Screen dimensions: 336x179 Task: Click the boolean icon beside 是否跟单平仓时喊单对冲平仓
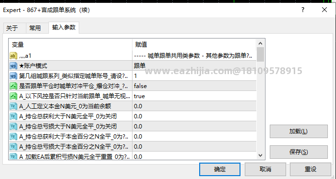coord(13,86)
